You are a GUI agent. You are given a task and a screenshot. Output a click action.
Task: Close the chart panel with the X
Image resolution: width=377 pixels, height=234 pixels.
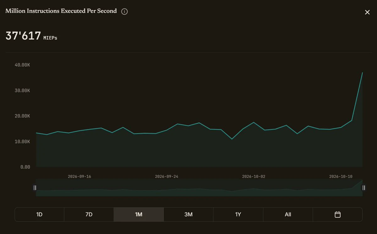pos(367,12)
